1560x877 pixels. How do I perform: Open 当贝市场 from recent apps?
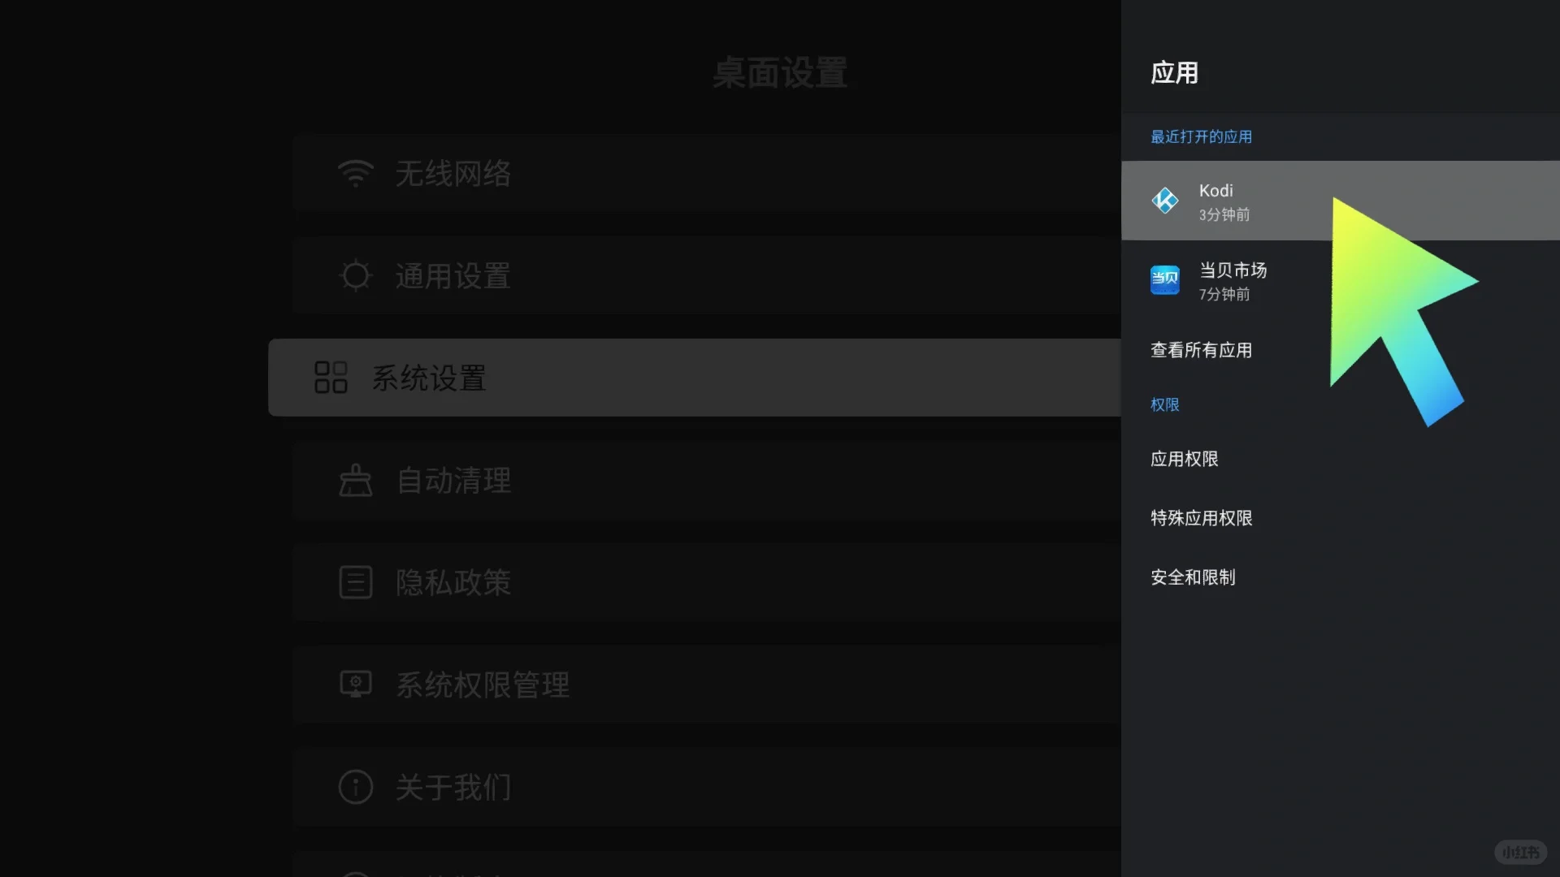(1233, 279)
